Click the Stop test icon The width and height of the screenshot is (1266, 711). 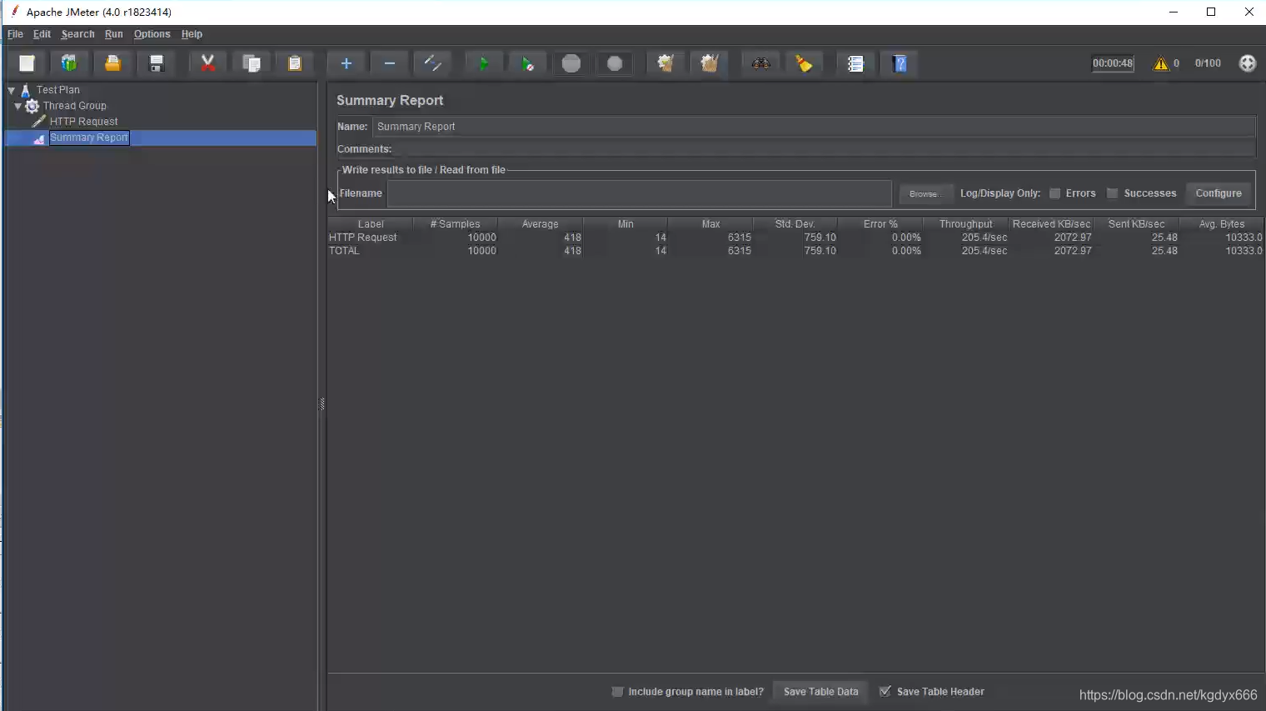(x=571, y=63)
